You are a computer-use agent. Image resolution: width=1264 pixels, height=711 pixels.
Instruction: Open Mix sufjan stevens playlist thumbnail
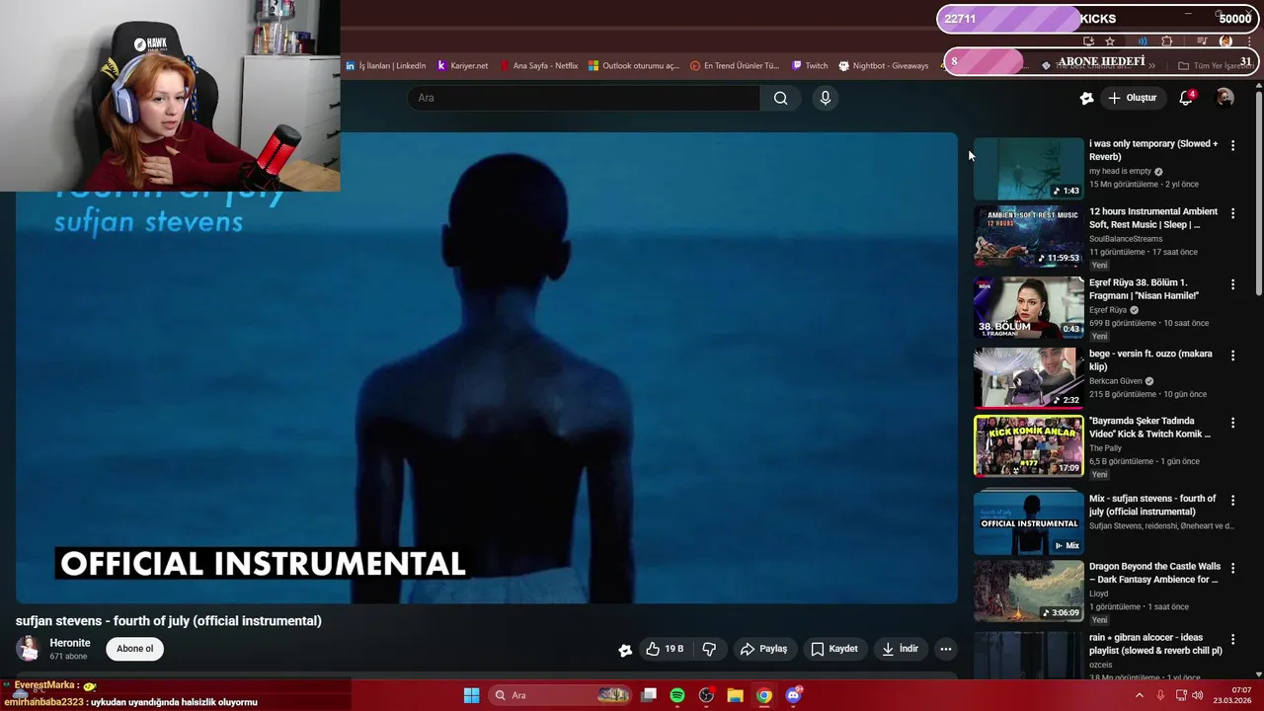[1028, 523]
